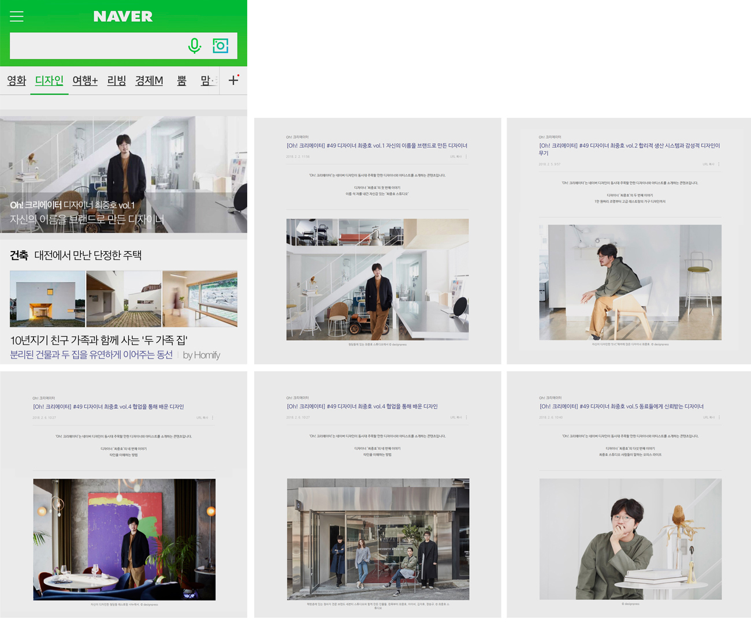Open the 10년지기 친구 가족과 함께 사는 headline
The image size is (751, 623).
99,340
